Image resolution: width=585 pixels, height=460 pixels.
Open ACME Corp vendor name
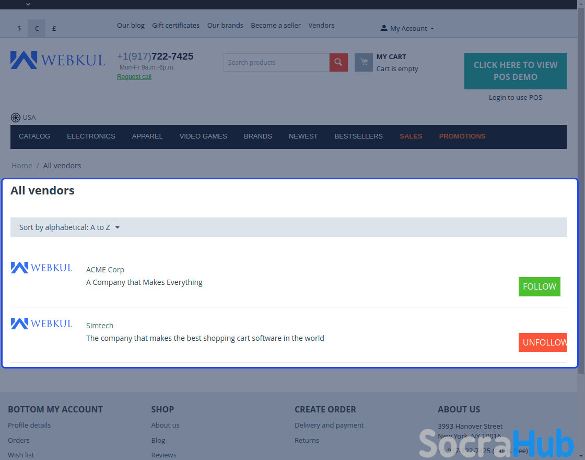105,270
